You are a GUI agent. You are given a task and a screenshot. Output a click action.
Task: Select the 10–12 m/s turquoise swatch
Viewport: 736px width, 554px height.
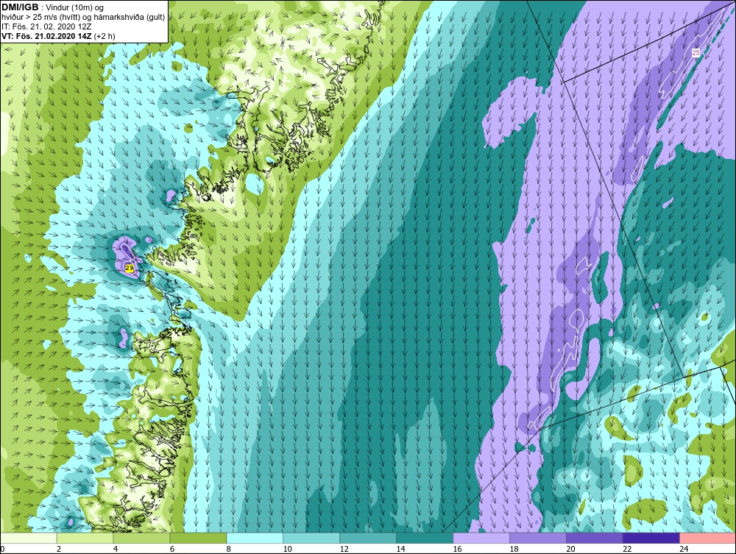pos(311,538)
